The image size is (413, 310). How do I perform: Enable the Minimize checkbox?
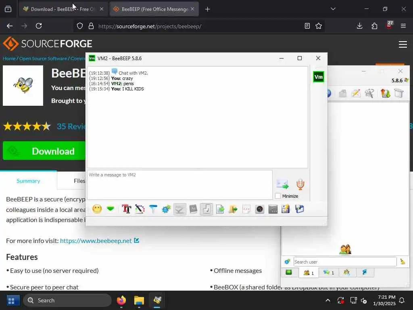[x=278, y=196]
